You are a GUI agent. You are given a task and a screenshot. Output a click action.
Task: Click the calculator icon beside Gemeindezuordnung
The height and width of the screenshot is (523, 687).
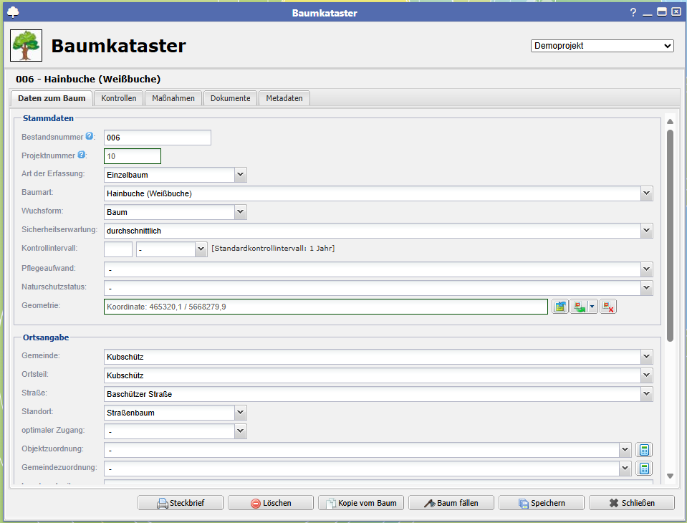[x=644, y=469]
